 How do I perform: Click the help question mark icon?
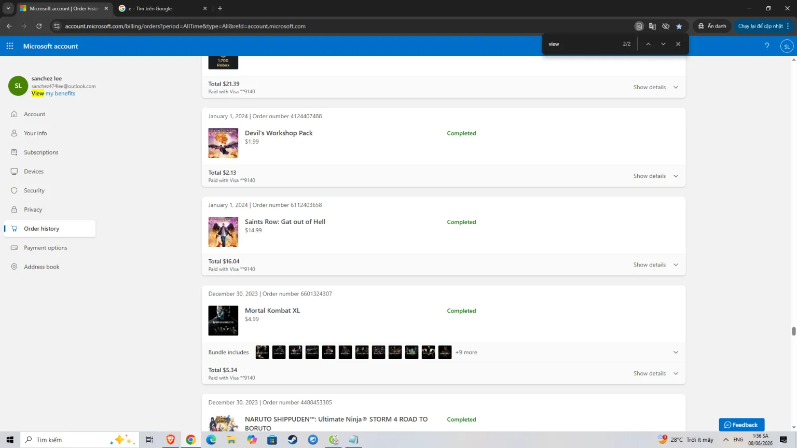click(767, 46)
